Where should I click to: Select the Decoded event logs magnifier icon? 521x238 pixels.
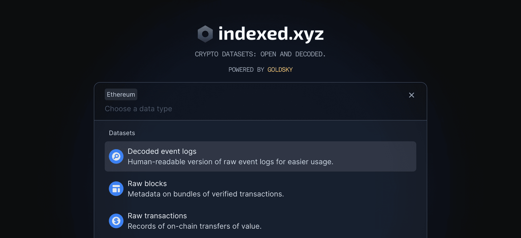tap(116, 156)
